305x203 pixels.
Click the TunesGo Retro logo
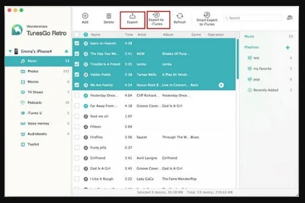(17, 30)
